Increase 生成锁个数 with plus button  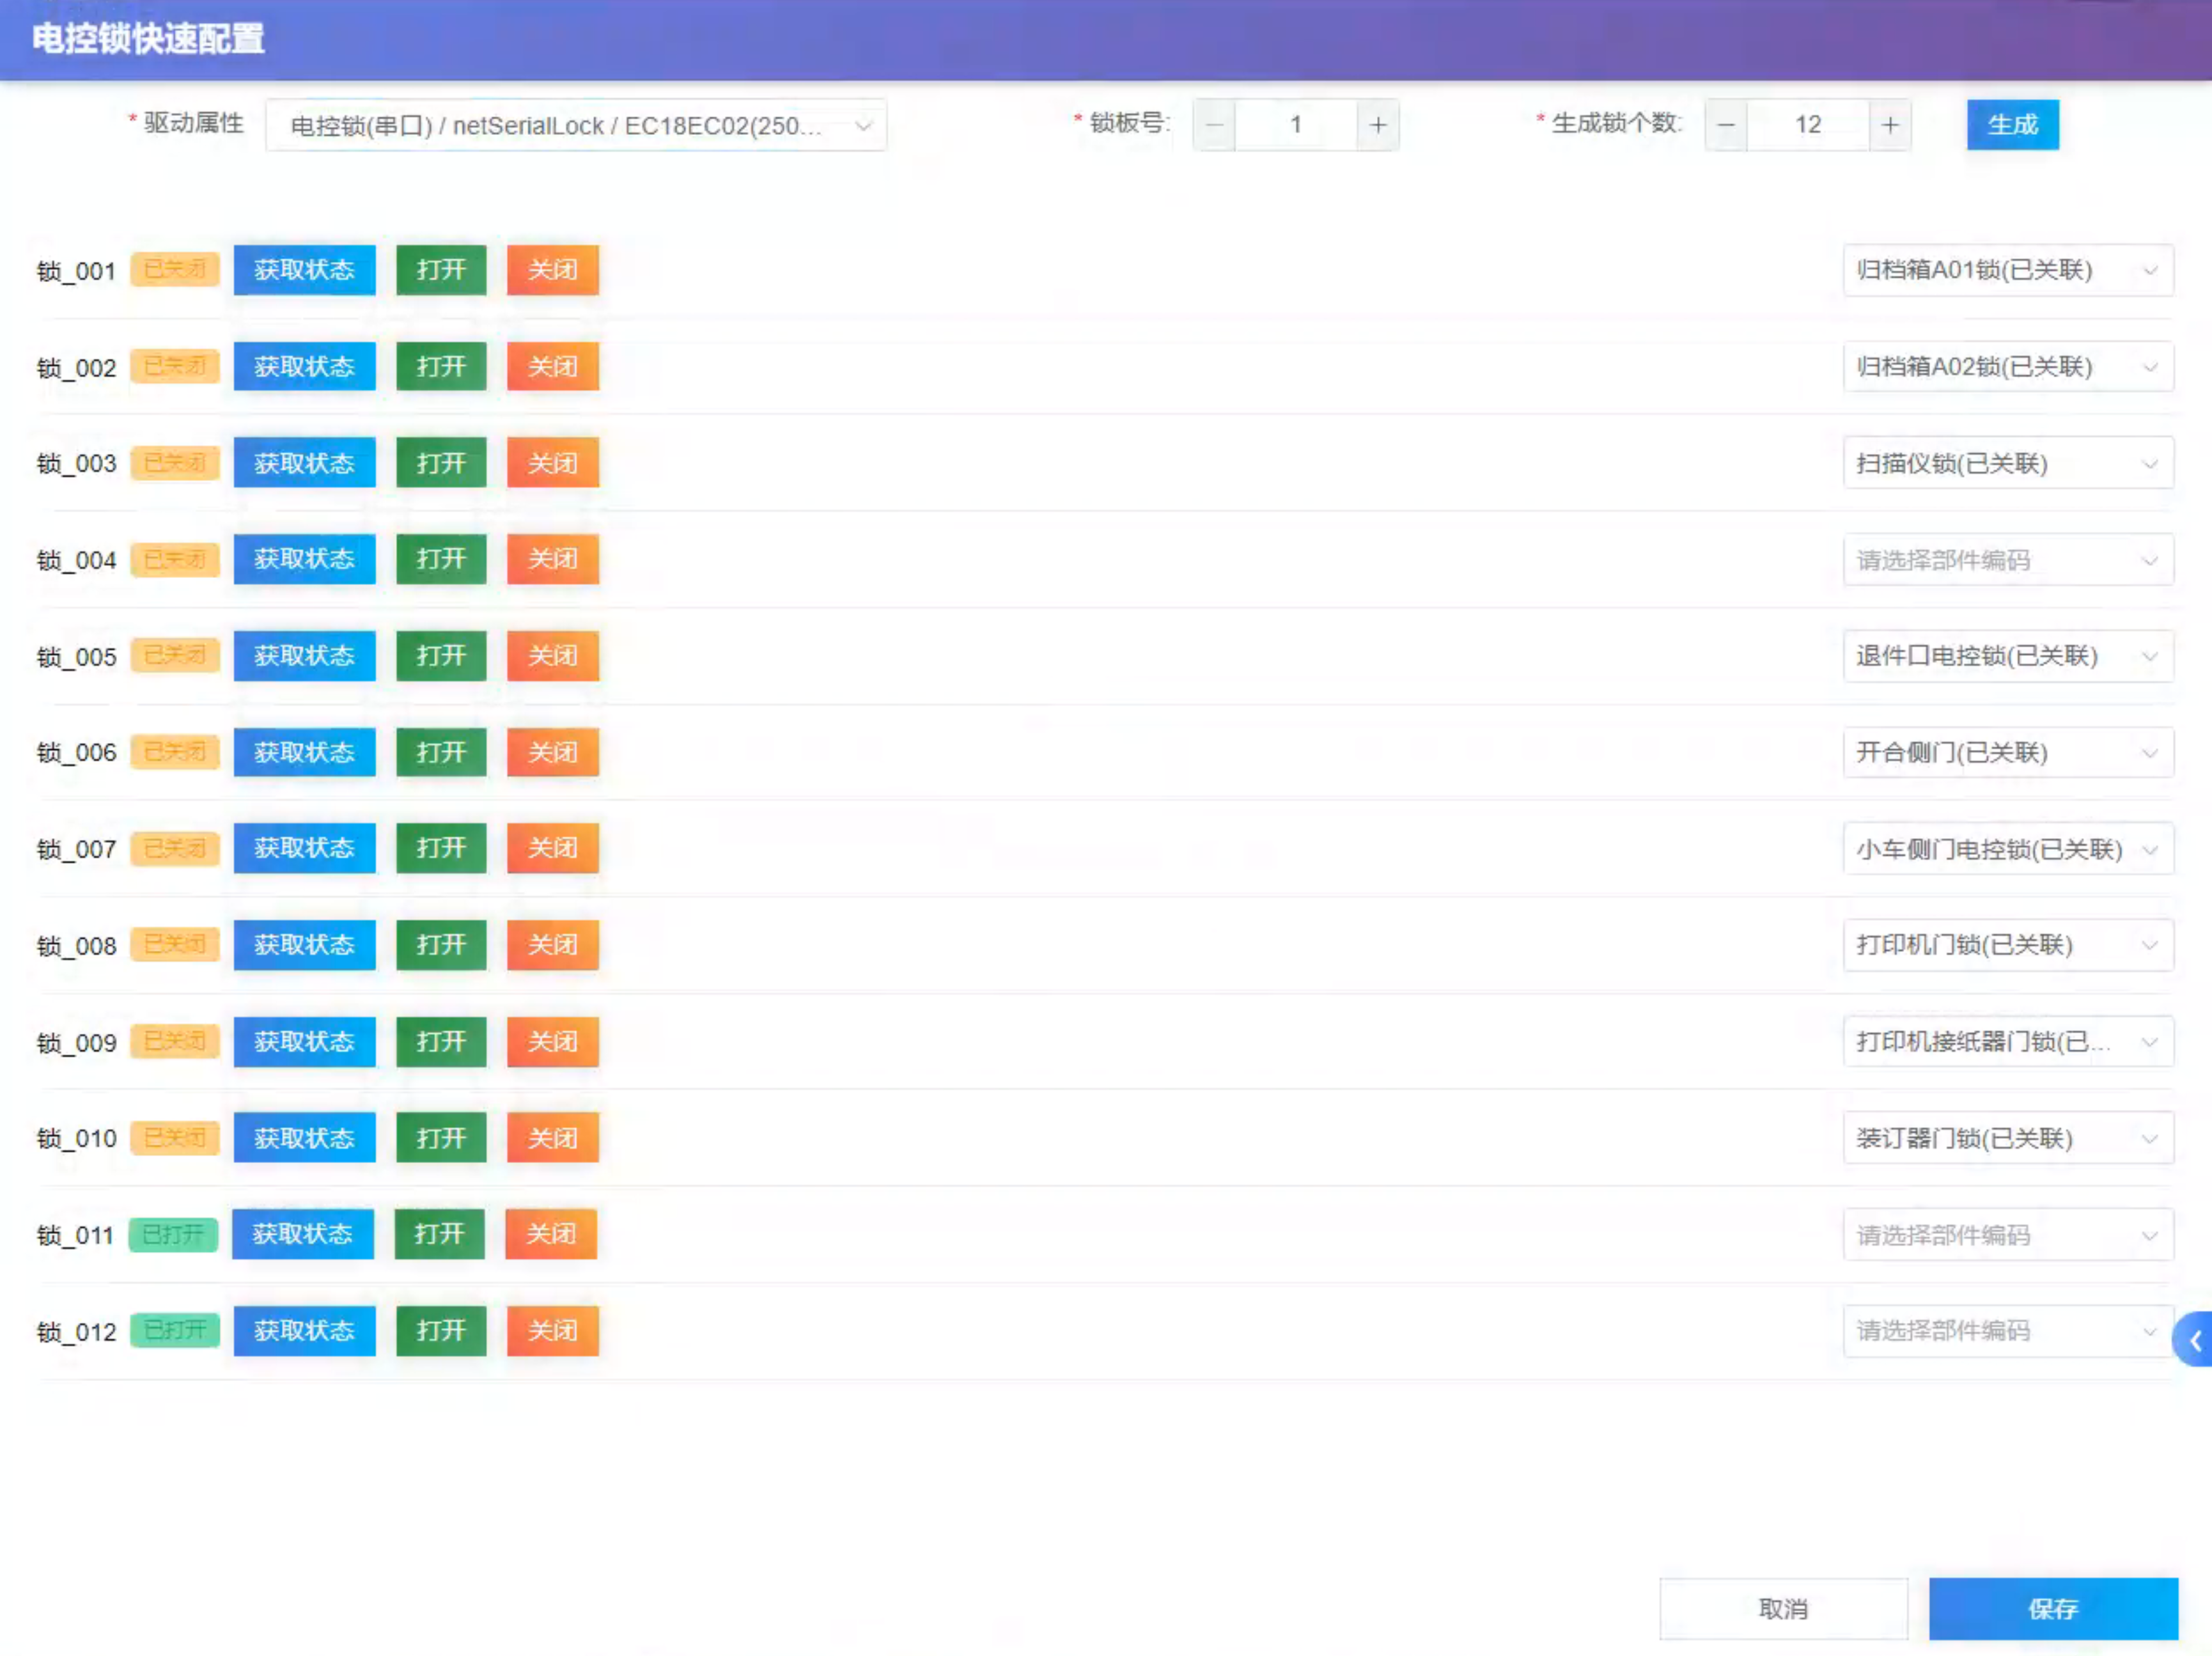coord(1890,125)
